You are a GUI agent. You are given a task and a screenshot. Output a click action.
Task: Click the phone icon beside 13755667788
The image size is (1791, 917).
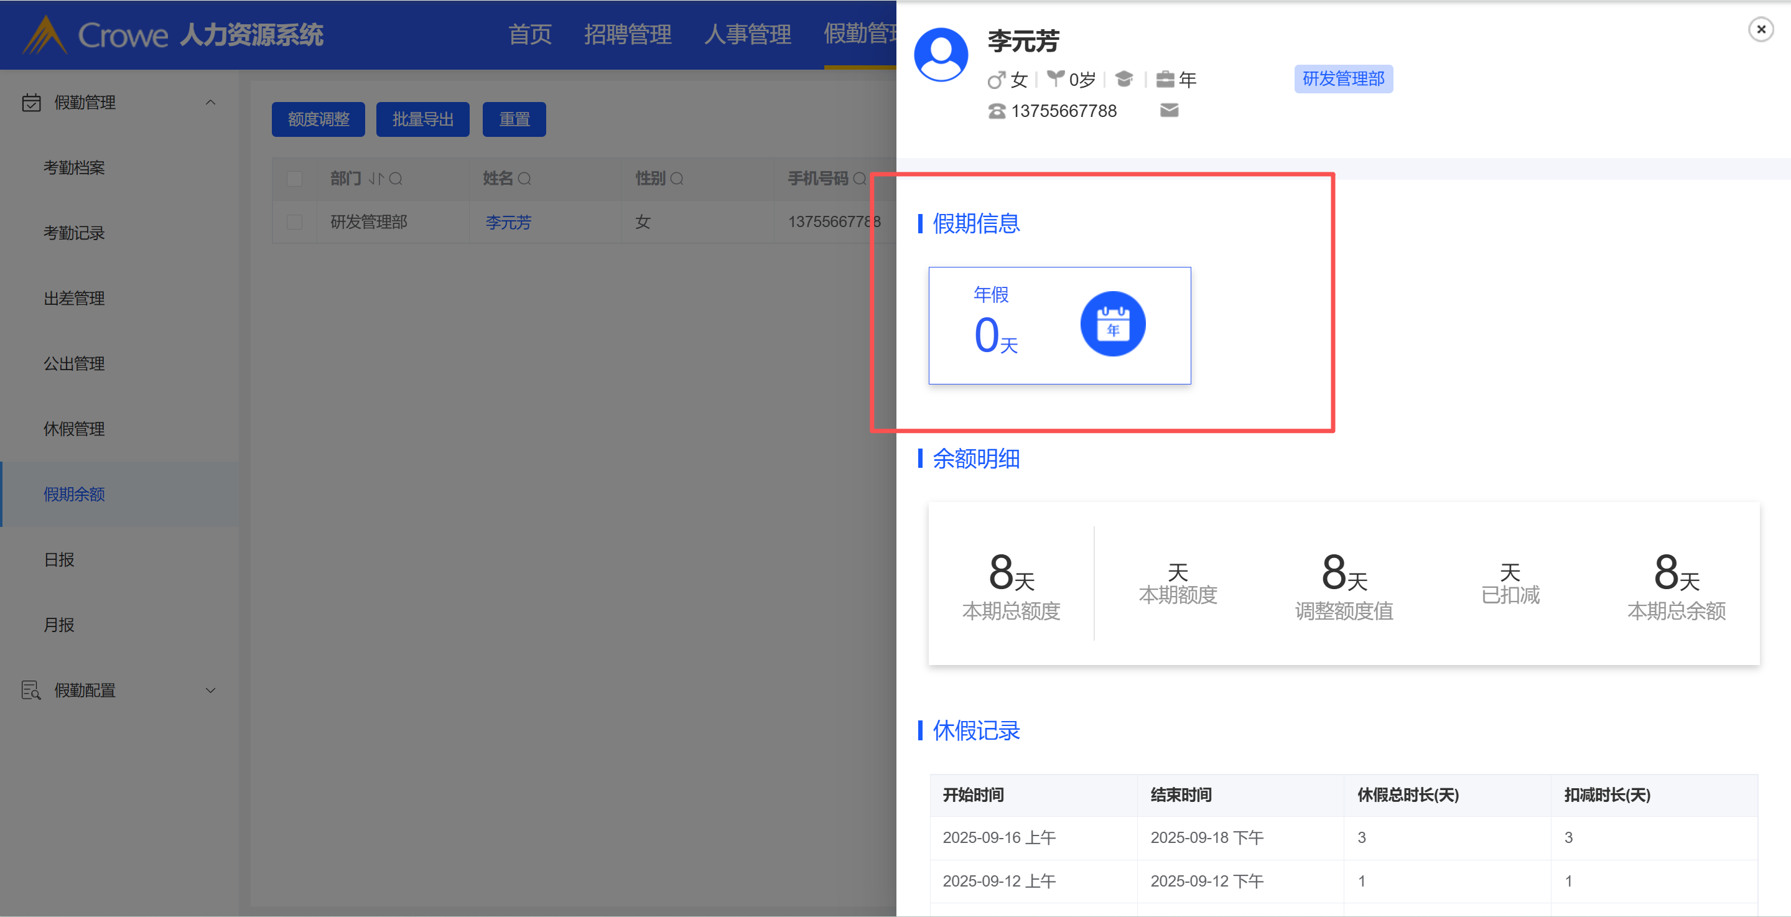[997, 111]
